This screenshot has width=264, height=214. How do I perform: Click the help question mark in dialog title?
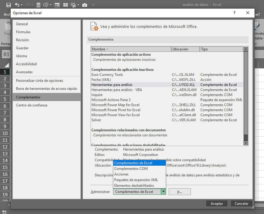tap(234, 13)
